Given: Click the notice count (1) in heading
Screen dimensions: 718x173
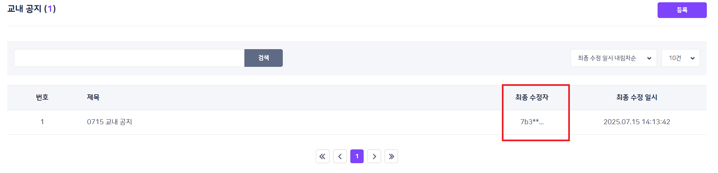Looking at the screenshot, I should [x=50, y=9].
